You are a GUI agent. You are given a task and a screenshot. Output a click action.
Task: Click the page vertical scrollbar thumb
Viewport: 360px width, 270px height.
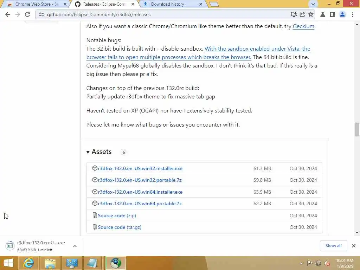tap(357, 129)
